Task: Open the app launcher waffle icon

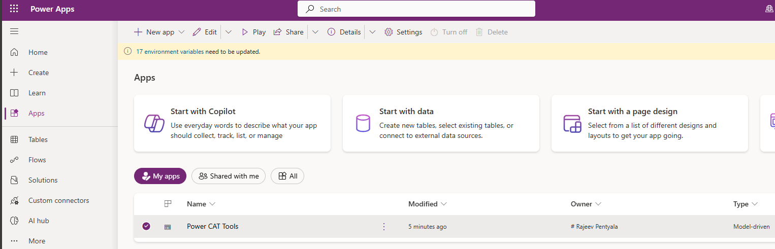Action: click(14, 9)
